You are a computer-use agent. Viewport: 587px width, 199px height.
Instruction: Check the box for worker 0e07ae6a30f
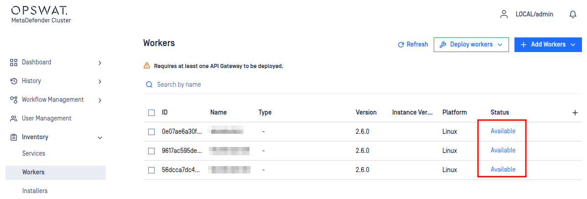tap(151, 132)
